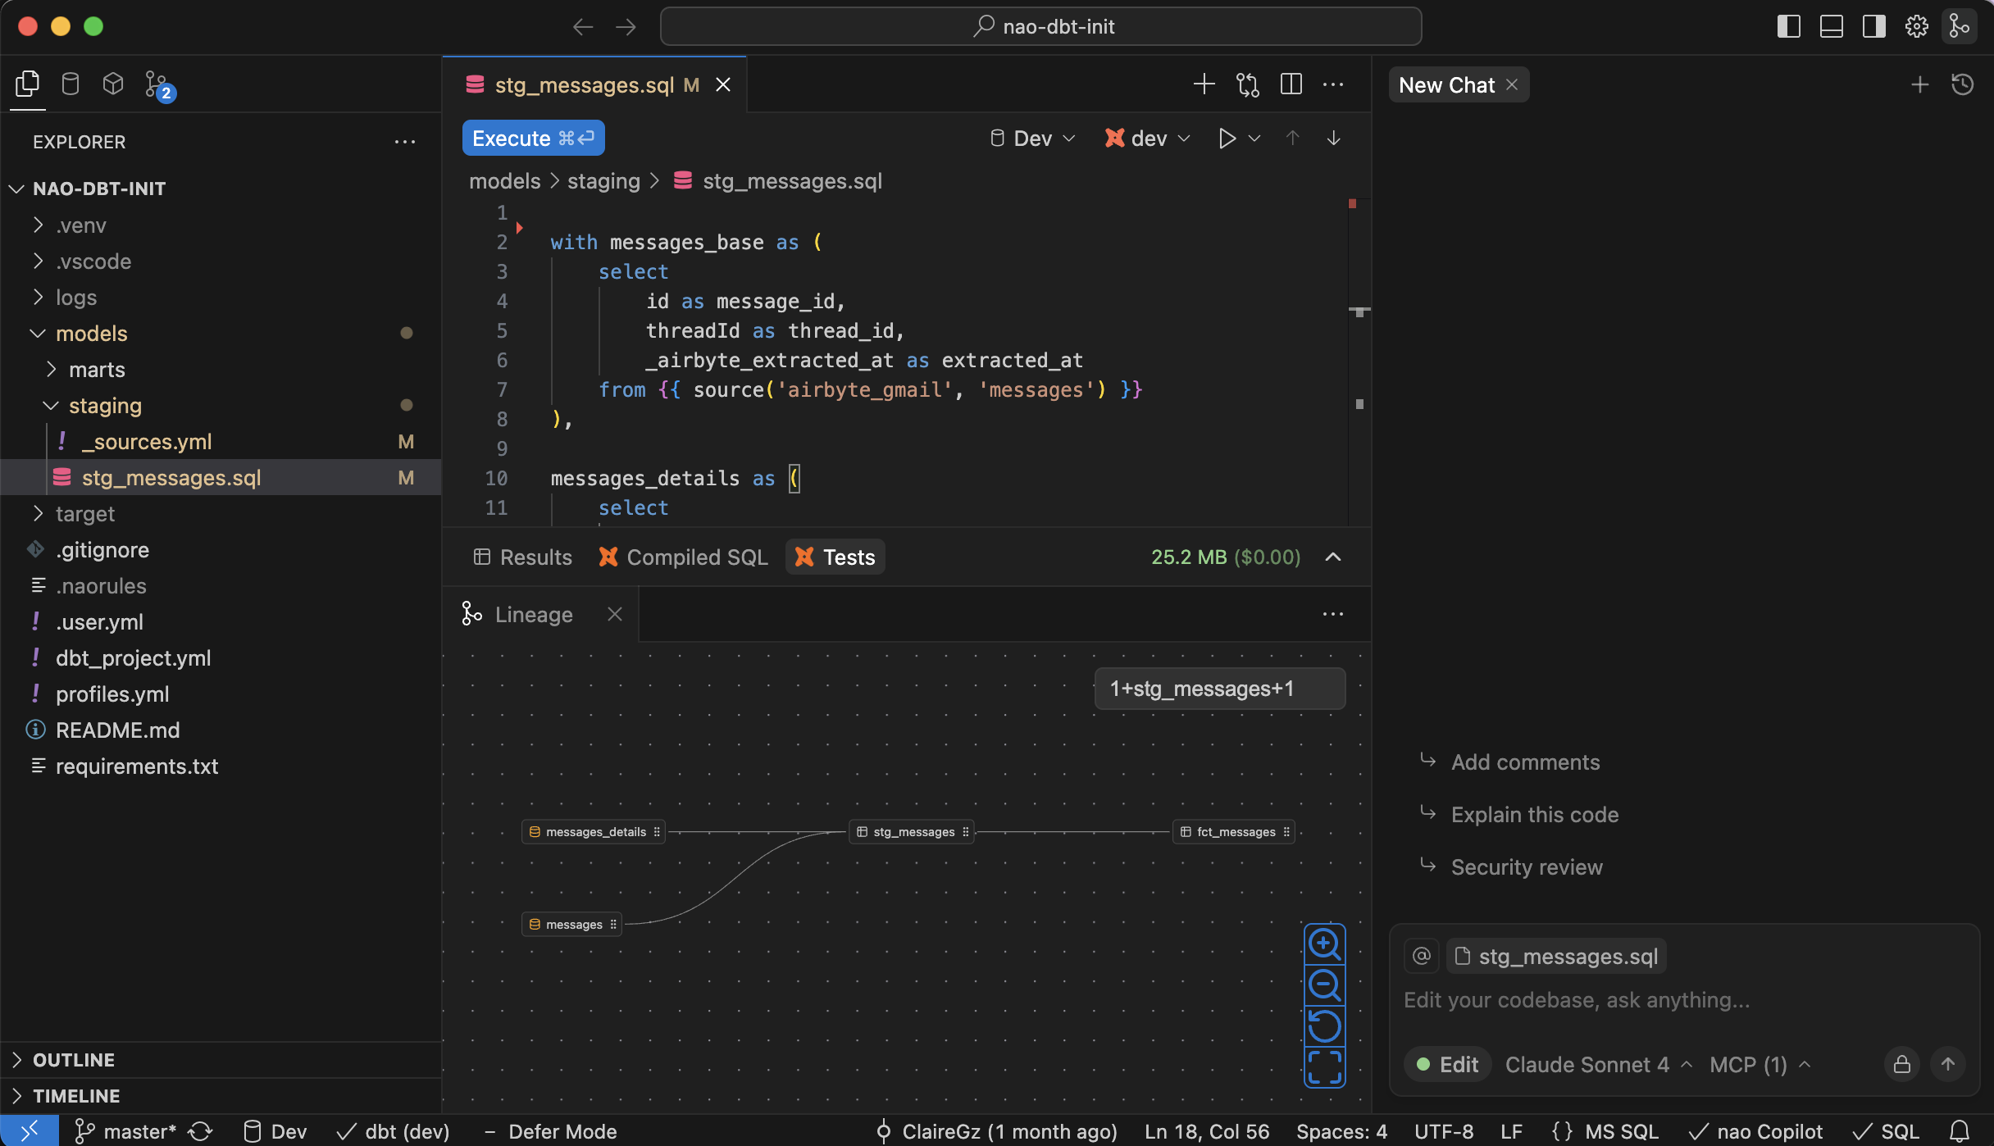
Task: Reset the Lineage graph view
Action: (x=1324, y=1026)
